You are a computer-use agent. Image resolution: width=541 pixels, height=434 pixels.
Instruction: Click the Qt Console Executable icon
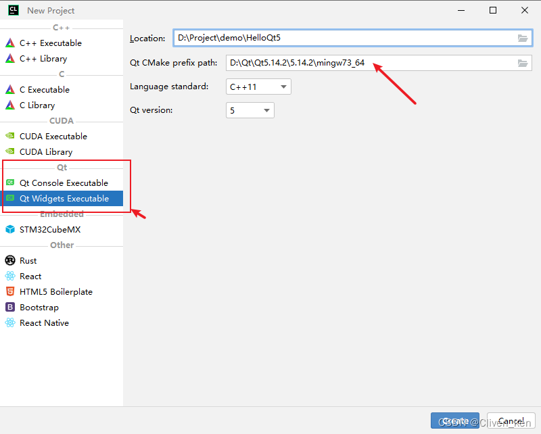[x=10, y=183]
